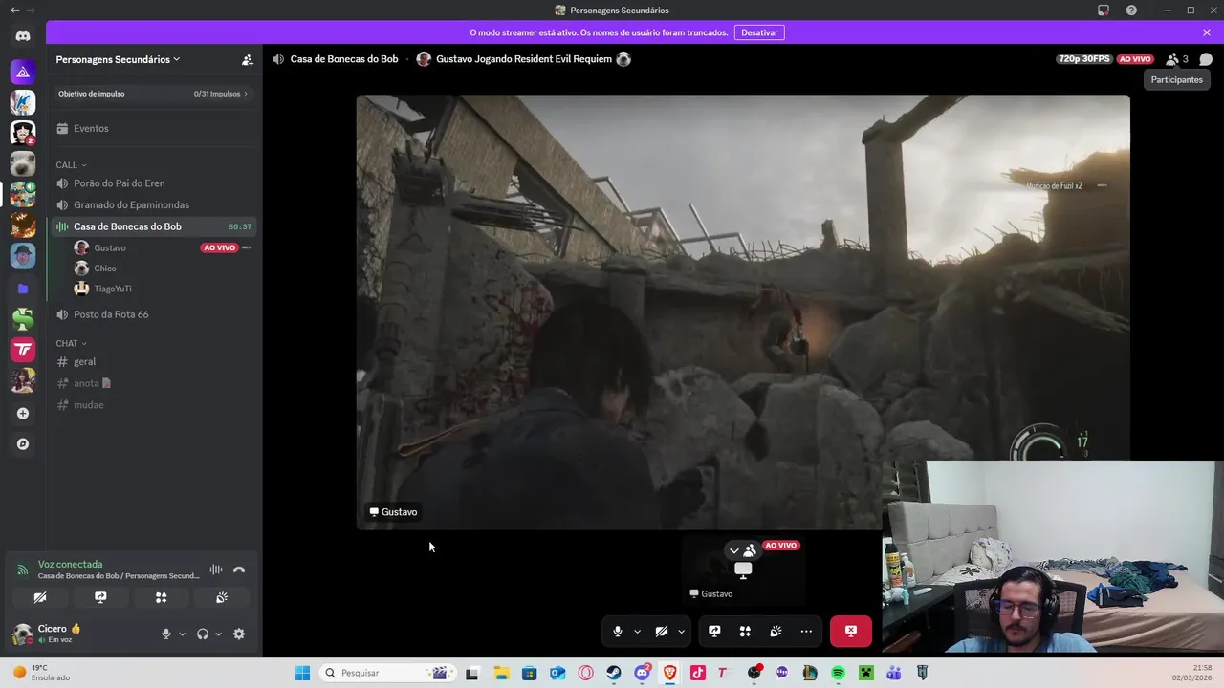Open Spotify from the taskbar
This screenshot has width=1224, height=688.
[x=838, y=673]
